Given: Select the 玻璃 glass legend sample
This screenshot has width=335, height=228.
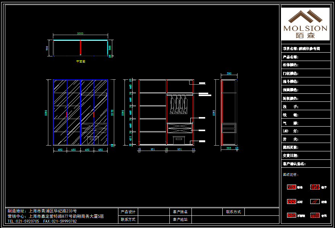Looking at the screenshot, I should (315, 201).
